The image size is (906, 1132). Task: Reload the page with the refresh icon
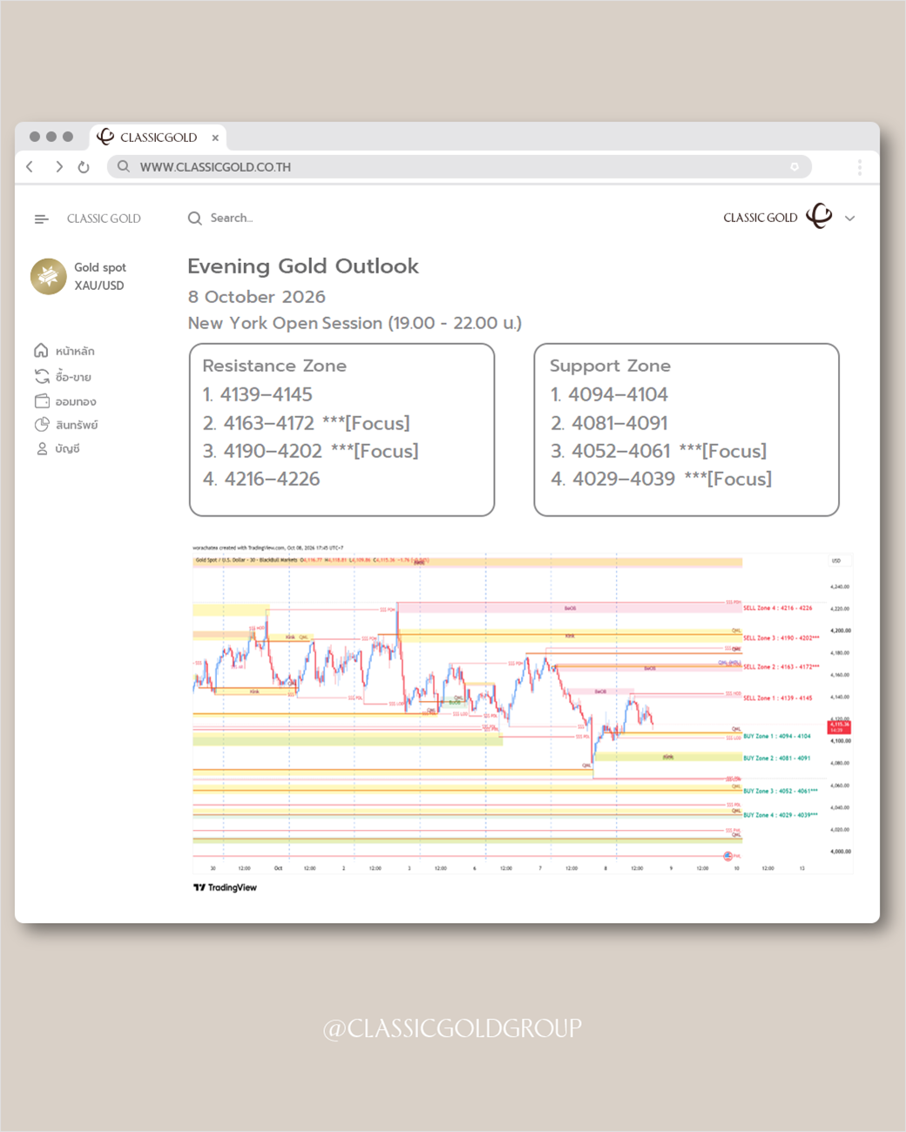click(84, 167)
